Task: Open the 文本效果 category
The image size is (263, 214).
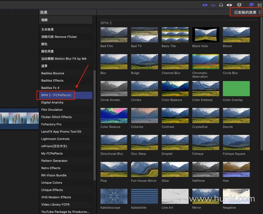Action: 48,29
